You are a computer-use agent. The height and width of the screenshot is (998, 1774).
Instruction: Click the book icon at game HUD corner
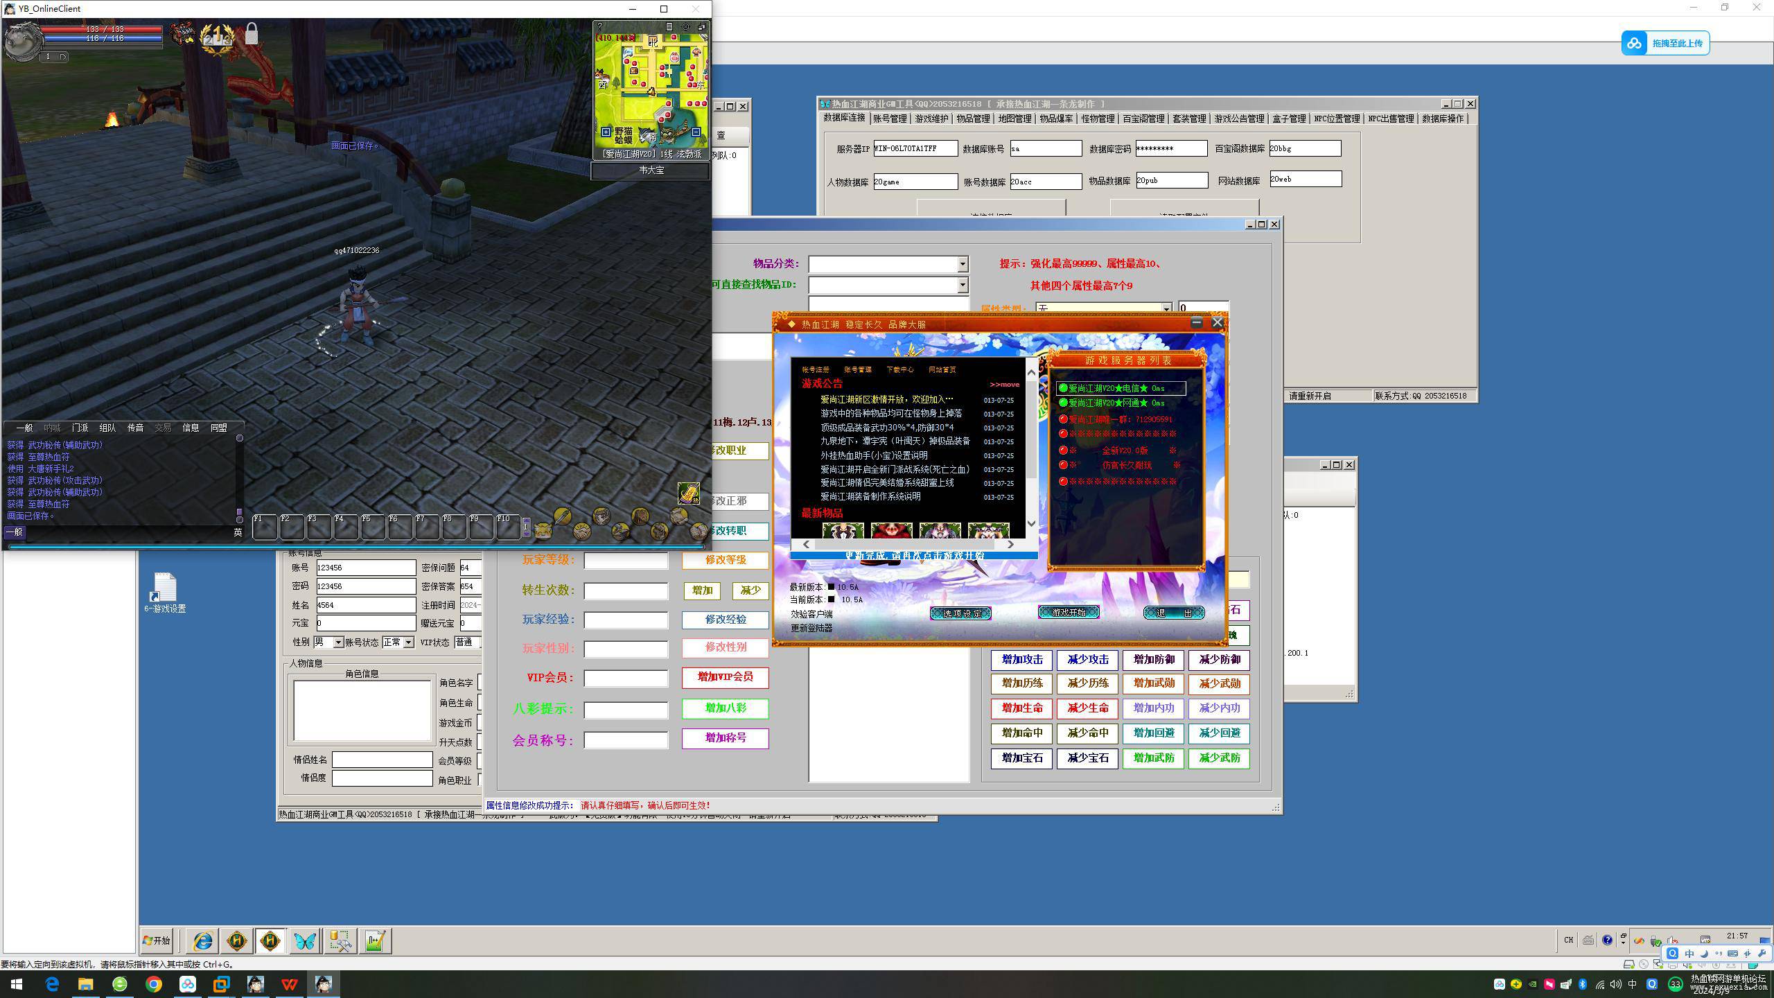699,532
